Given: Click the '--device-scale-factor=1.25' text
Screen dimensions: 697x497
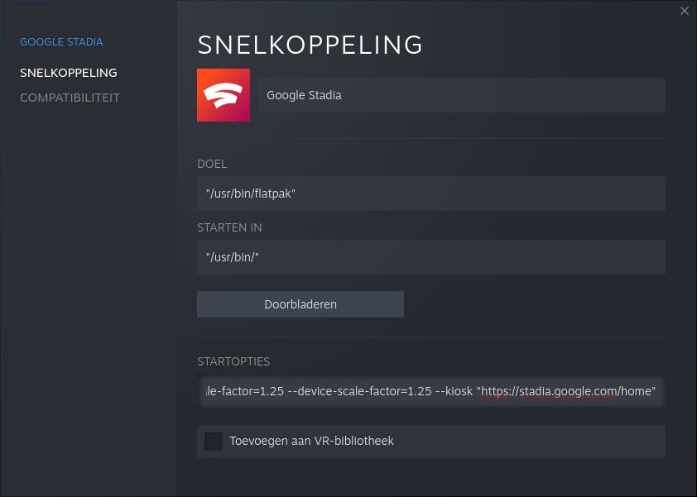Looking at the screenshot, I should point(359,391).
